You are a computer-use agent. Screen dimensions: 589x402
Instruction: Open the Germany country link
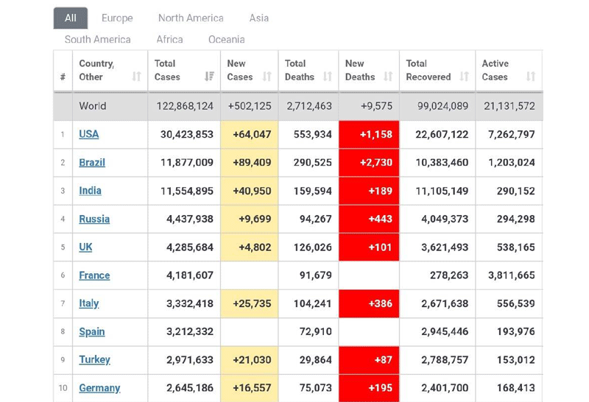click(x=99, y=388)
